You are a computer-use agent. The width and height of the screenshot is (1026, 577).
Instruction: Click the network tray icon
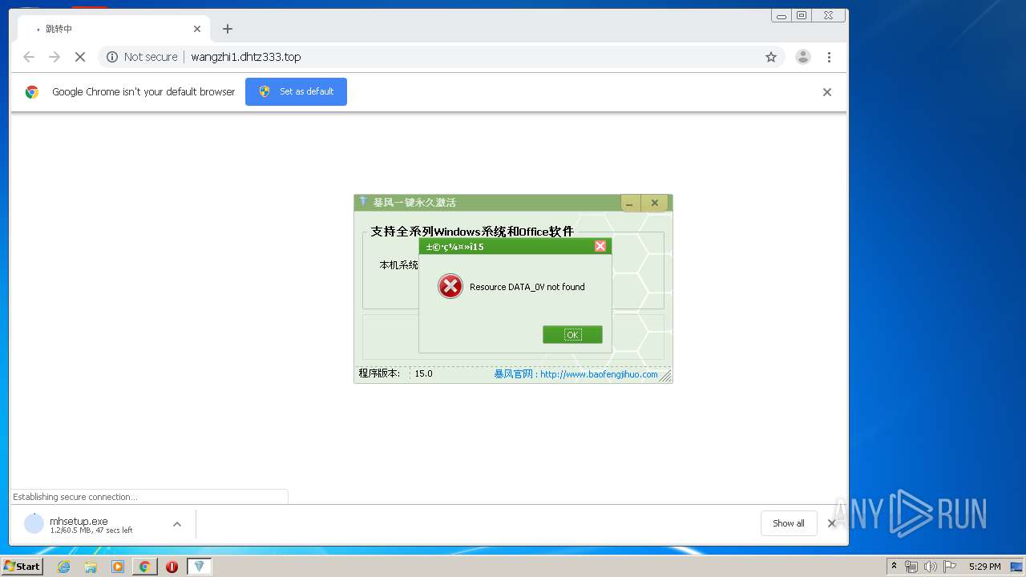[911, 567]
